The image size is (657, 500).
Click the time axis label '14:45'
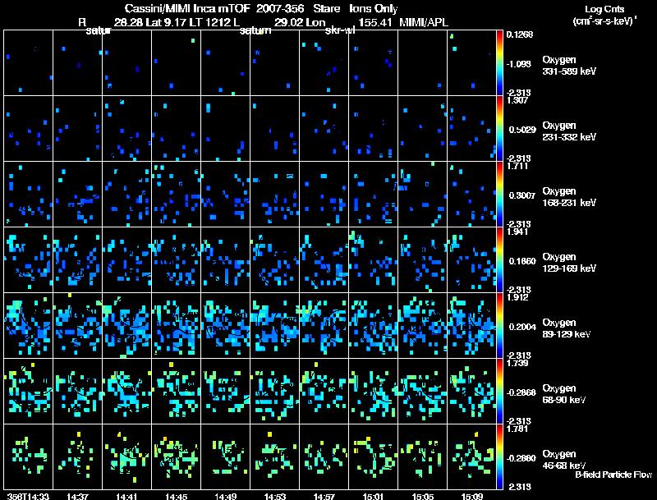tap(176, 496)
